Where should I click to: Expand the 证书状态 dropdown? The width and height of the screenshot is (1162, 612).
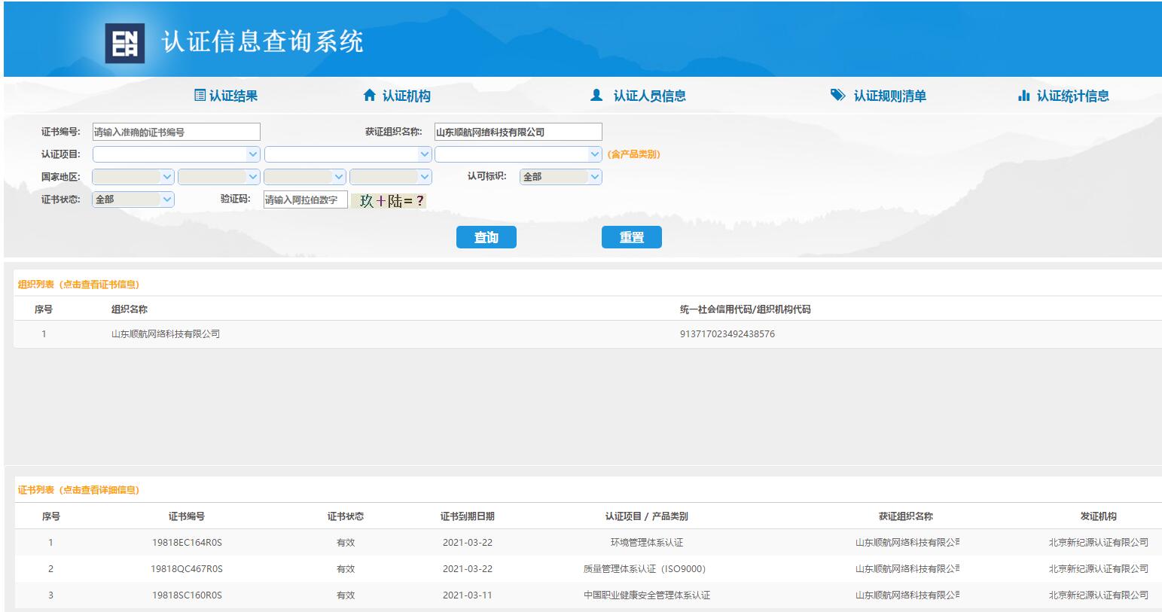click(x=133, y=199)
